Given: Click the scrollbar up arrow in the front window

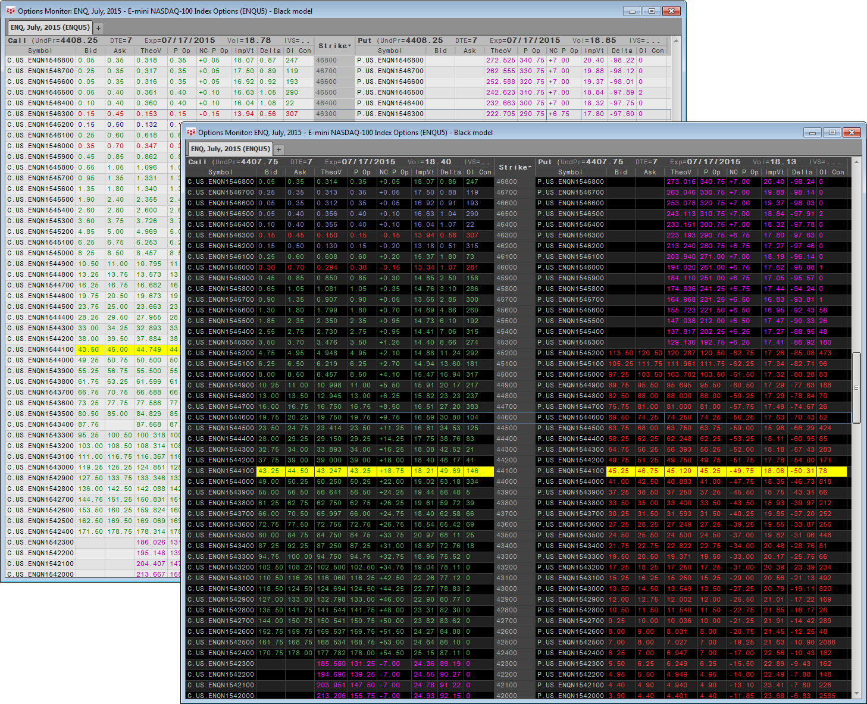Looking at the screenshot, I should point(856,162).
